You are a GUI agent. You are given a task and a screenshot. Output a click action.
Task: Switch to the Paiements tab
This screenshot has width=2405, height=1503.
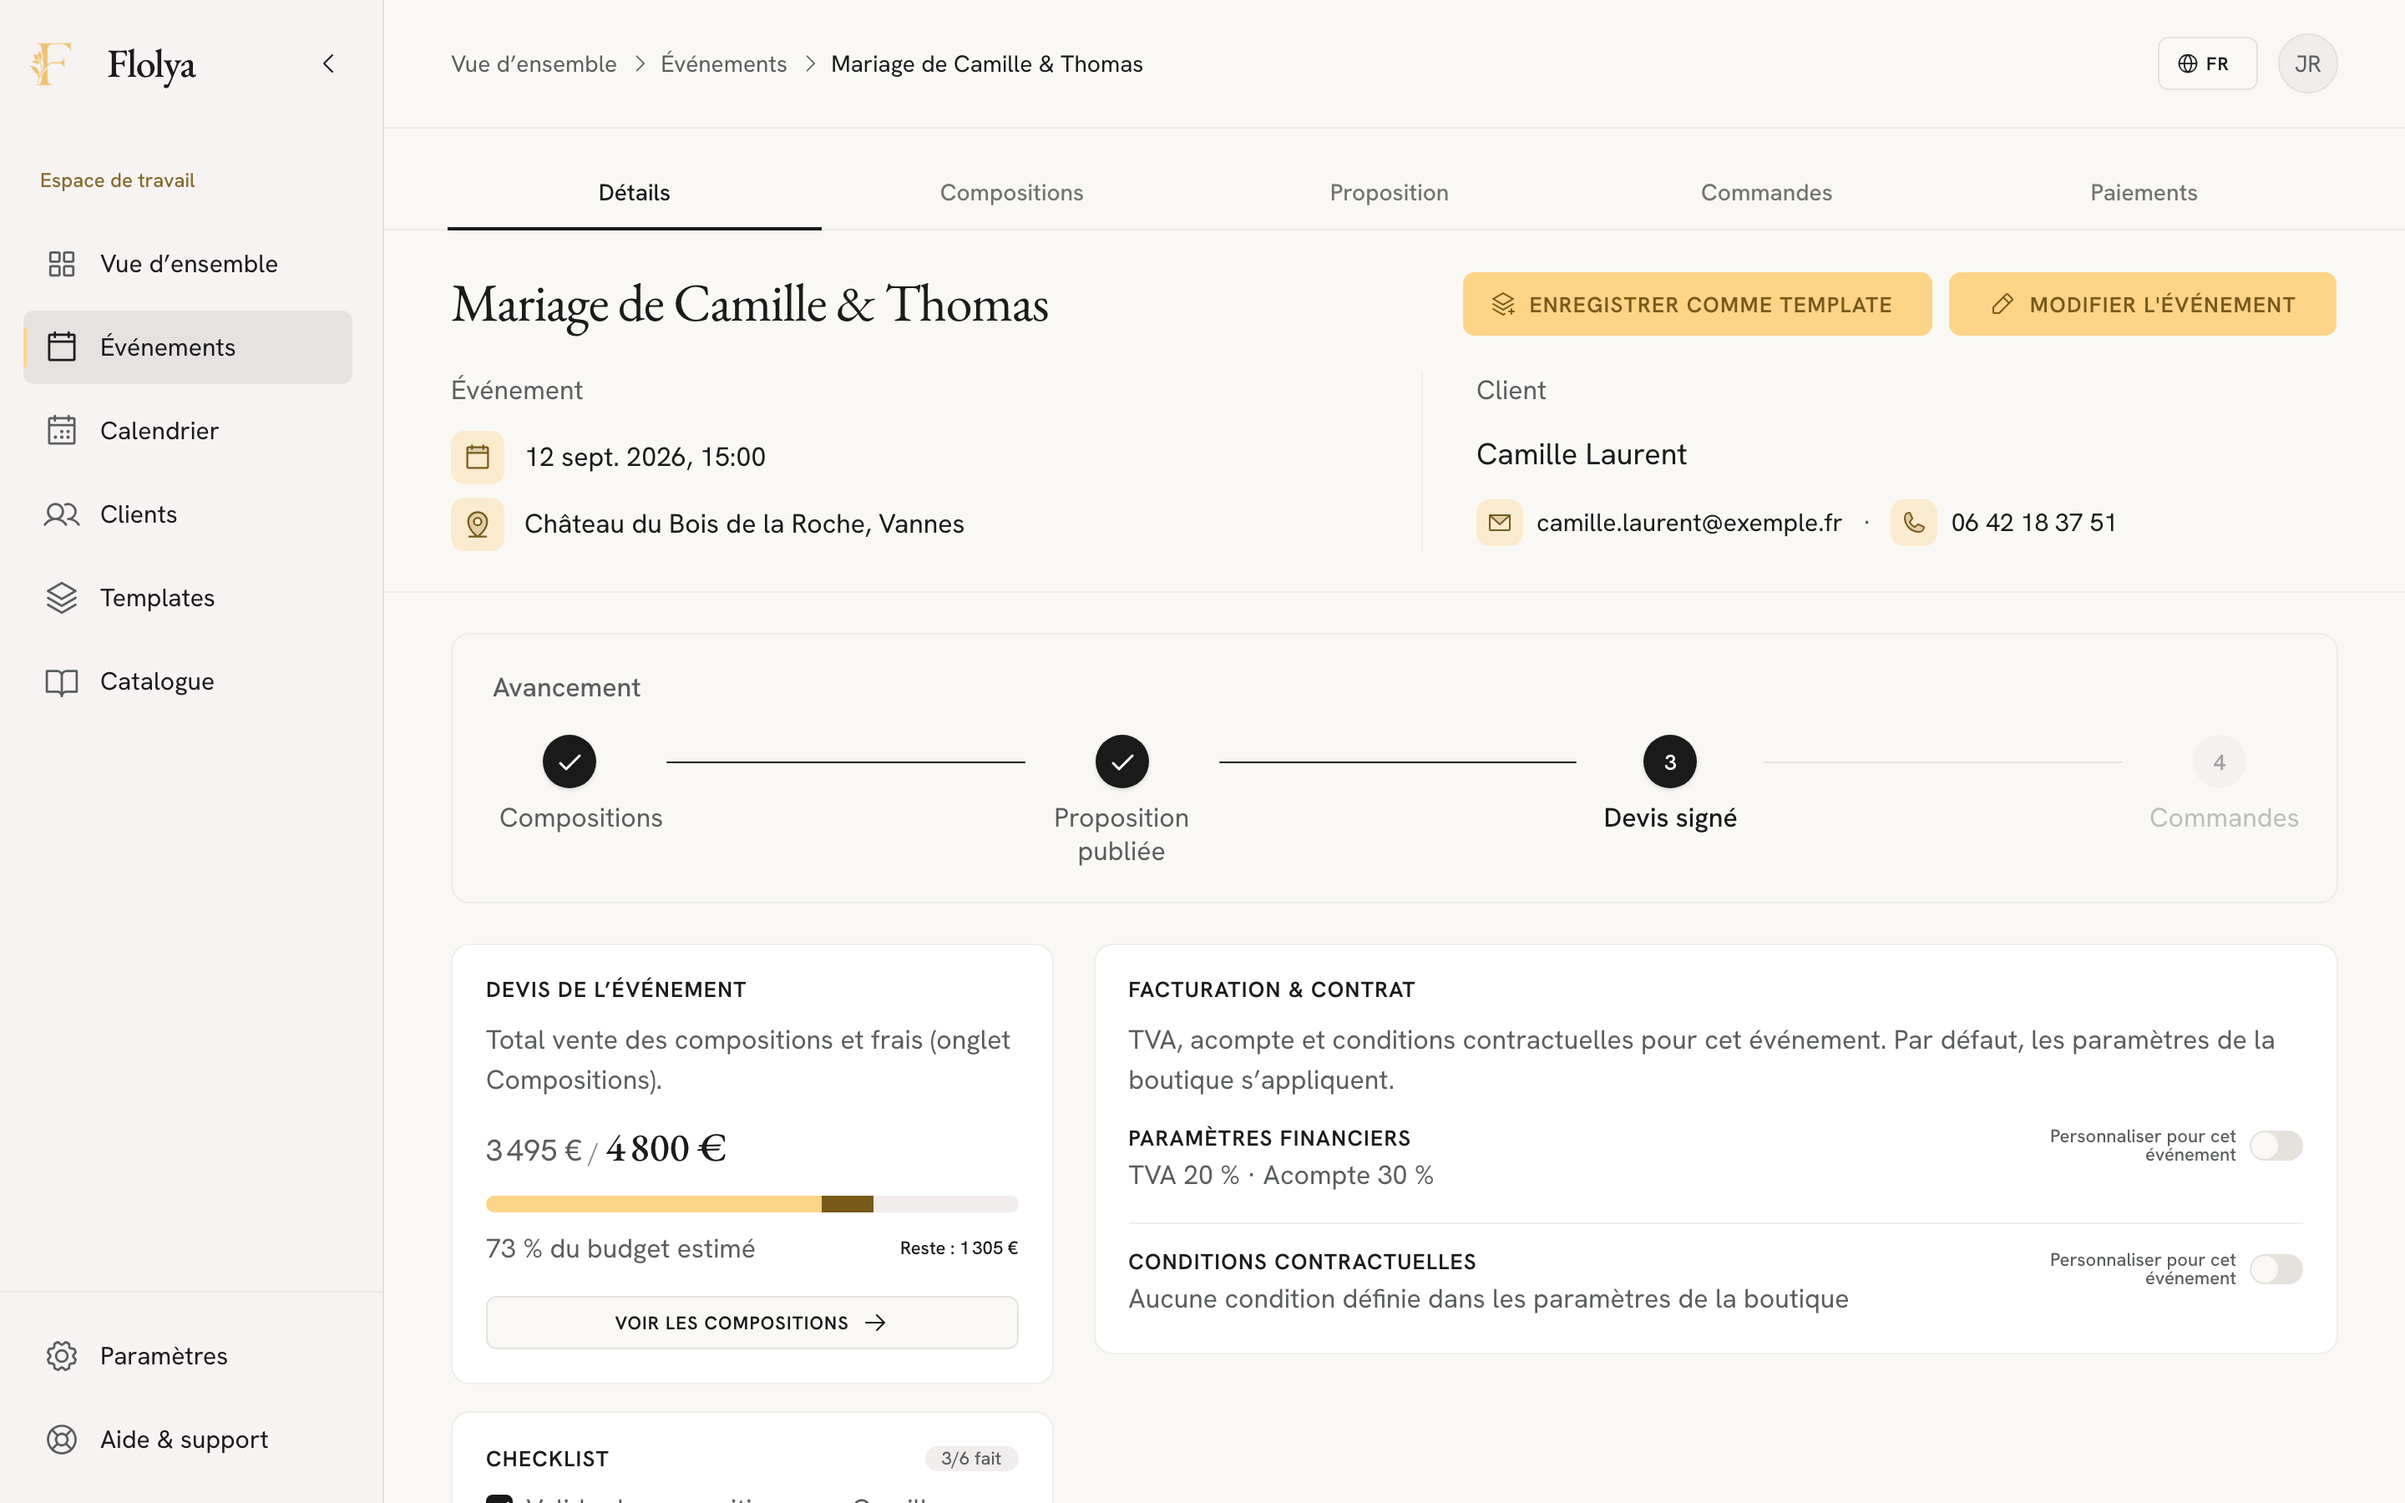pos(2143,193)
